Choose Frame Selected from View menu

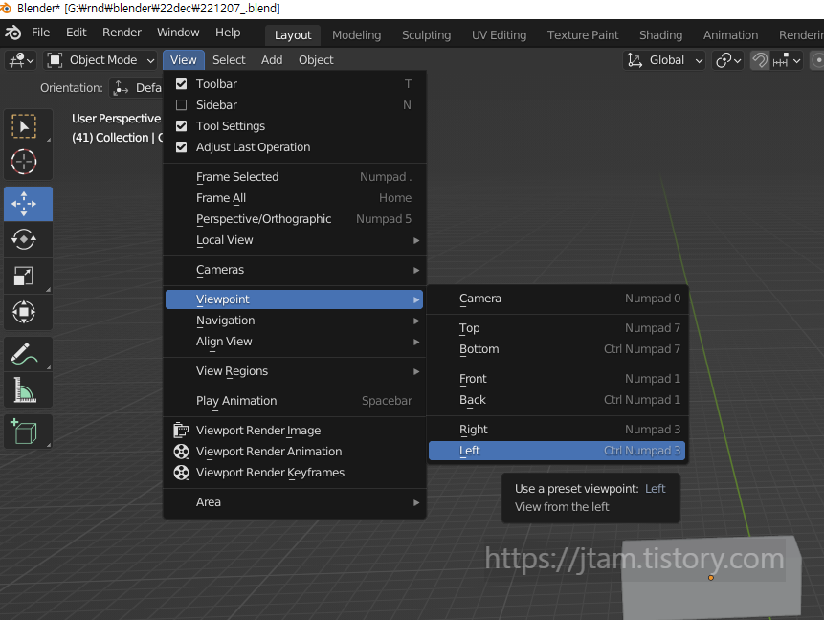point(295,177)
